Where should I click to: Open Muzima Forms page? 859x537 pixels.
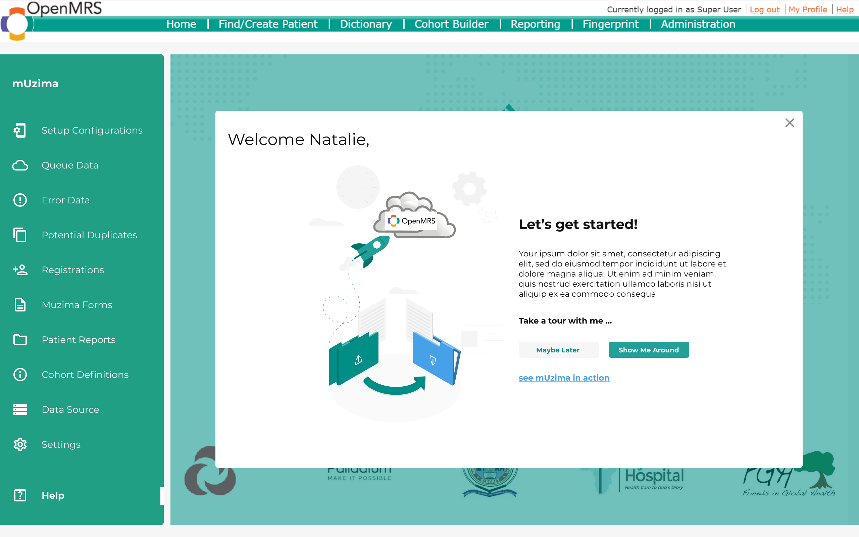click(82, 305)
